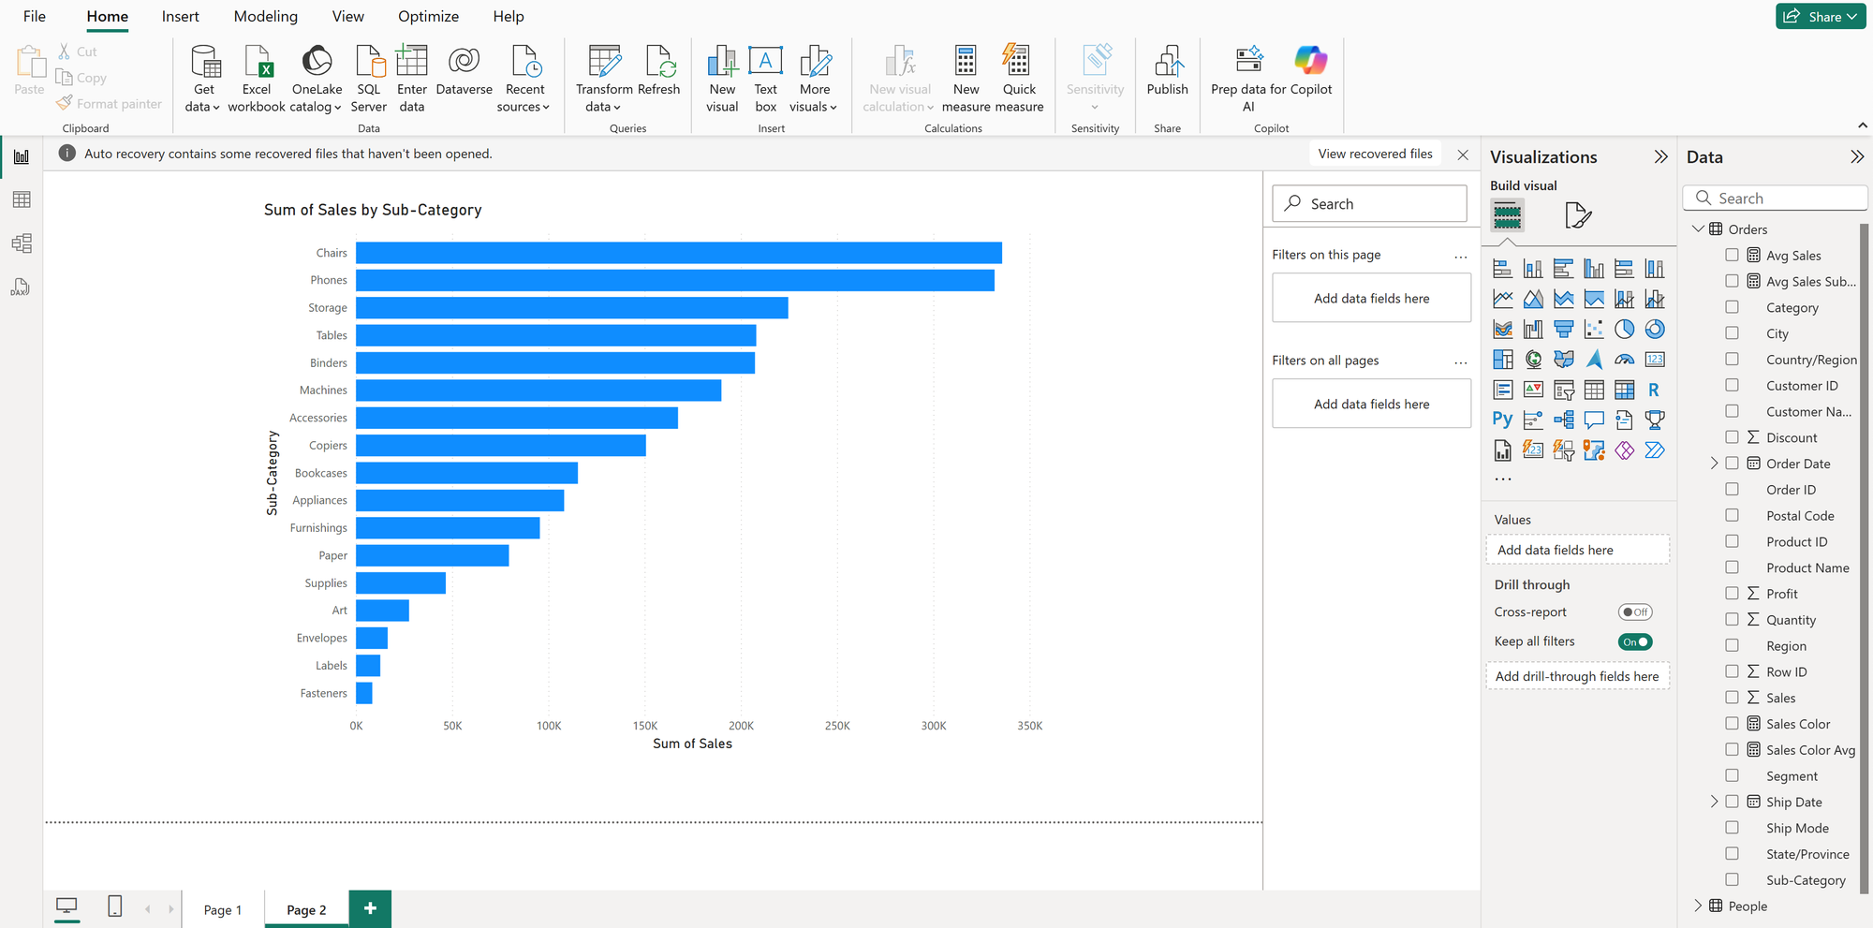Switch to Table view in left sidebar
The image size is (1873, 928).
click(x=22, y=199)
